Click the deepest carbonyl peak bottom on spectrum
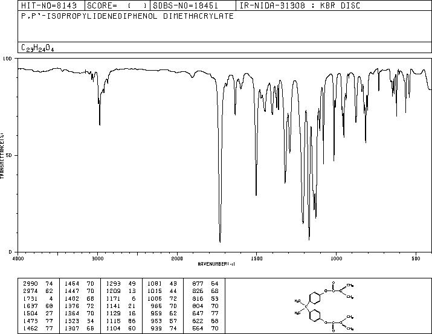This screenshot has height=334, width=432. point(220,242)
